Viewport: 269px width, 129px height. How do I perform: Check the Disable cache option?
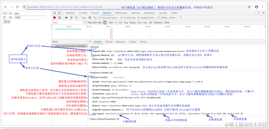coord(138,17)
